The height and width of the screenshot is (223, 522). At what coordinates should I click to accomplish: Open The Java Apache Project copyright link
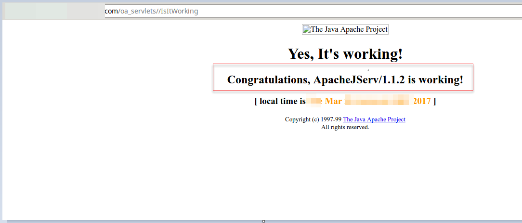click(x=374, y=119)
